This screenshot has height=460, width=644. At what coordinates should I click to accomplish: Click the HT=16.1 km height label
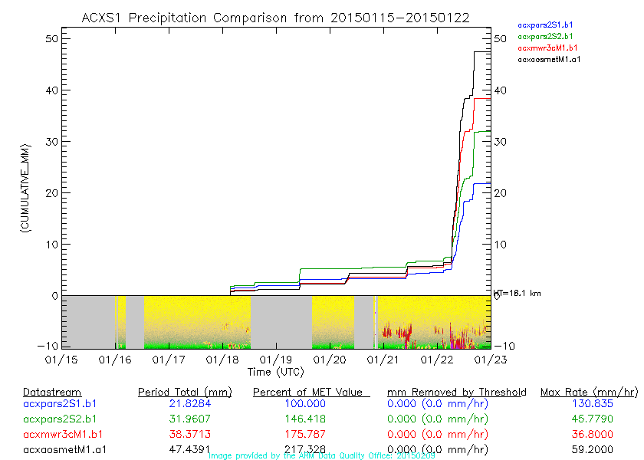[x=517, y=294]
